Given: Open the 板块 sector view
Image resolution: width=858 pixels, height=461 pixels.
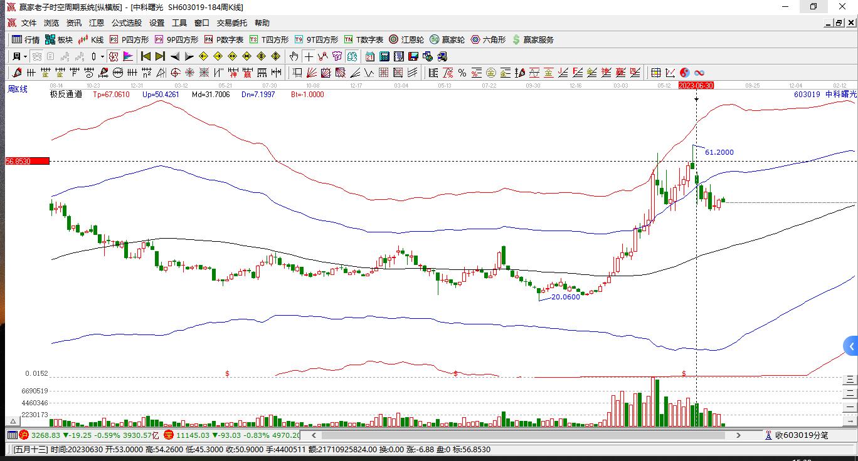Looking at the screenshot, I should 60,39.
